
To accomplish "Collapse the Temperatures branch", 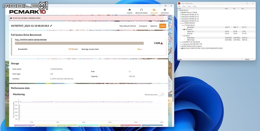I will [182, 25].
